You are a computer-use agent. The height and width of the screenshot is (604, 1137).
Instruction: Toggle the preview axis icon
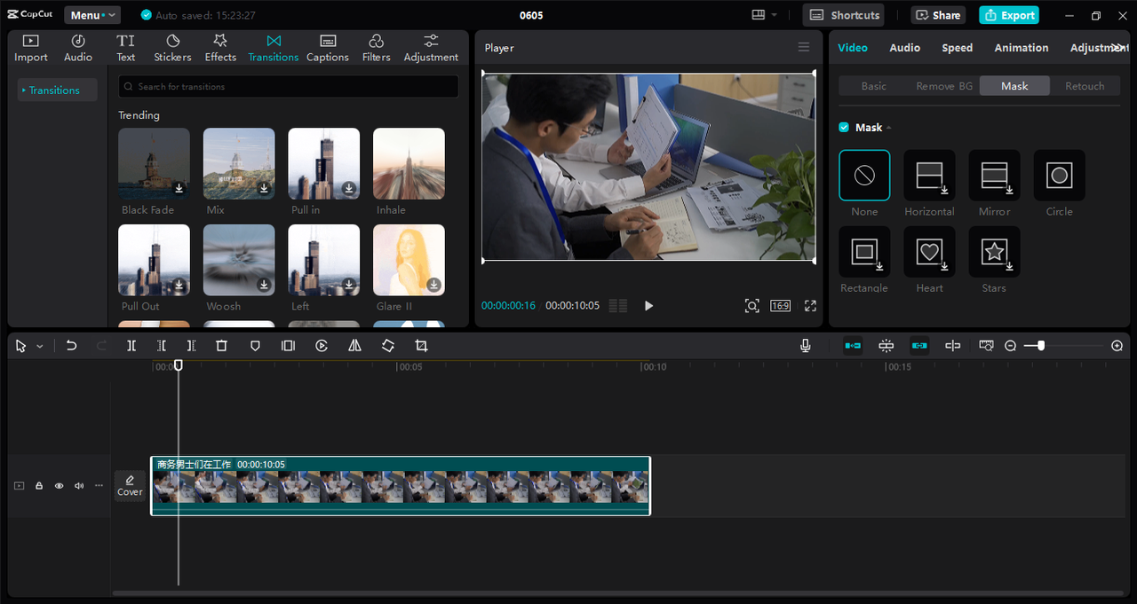(x=952, y=346)
